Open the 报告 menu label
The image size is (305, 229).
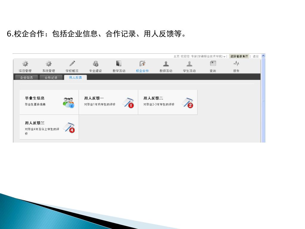tap(236, 71)
